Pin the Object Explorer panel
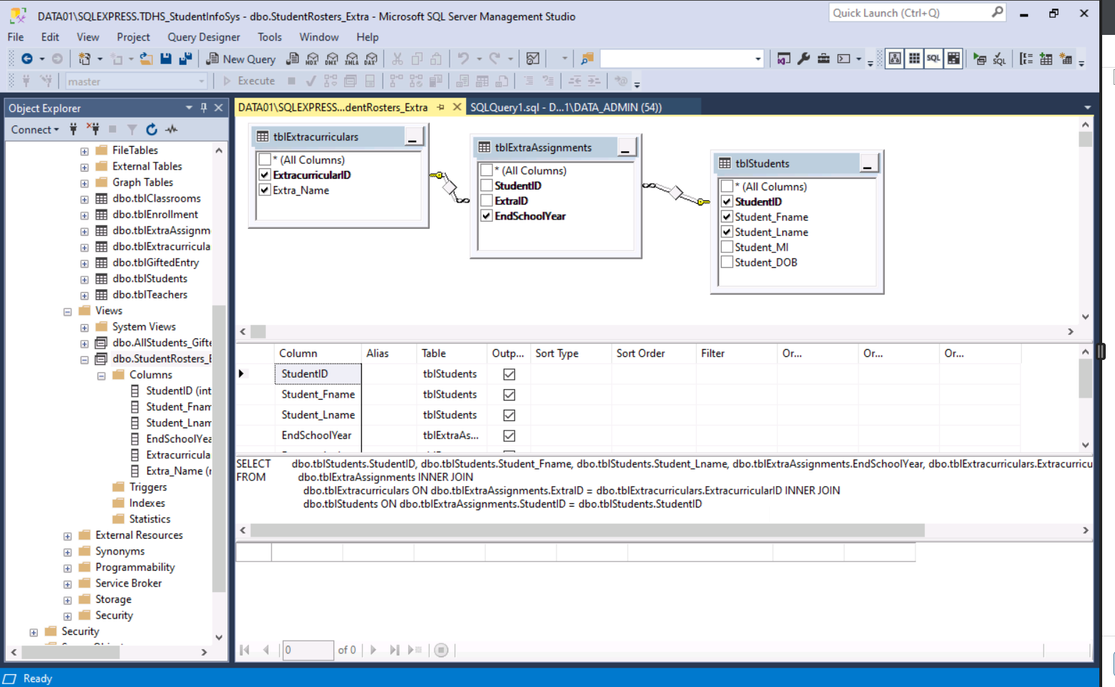Screen dimensions: 1115x687 pos(204,108)
